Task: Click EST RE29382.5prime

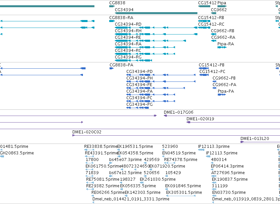Action: [x=103, y=186]
